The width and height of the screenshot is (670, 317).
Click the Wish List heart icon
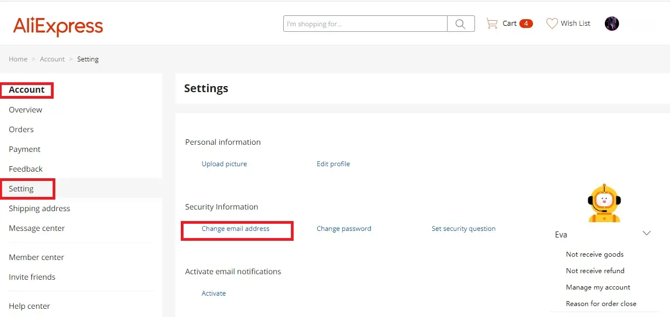coord(552,23)
